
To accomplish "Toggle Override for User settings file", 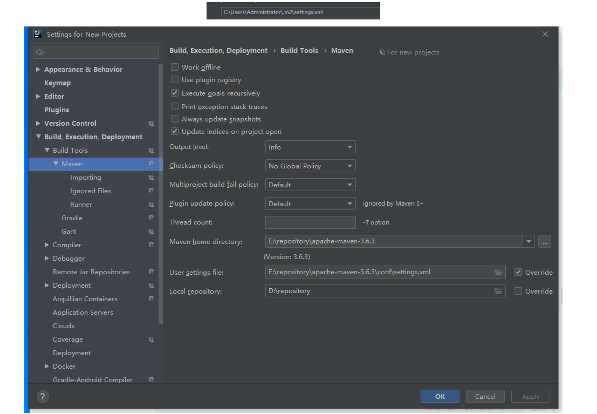I will click(518, 272).
